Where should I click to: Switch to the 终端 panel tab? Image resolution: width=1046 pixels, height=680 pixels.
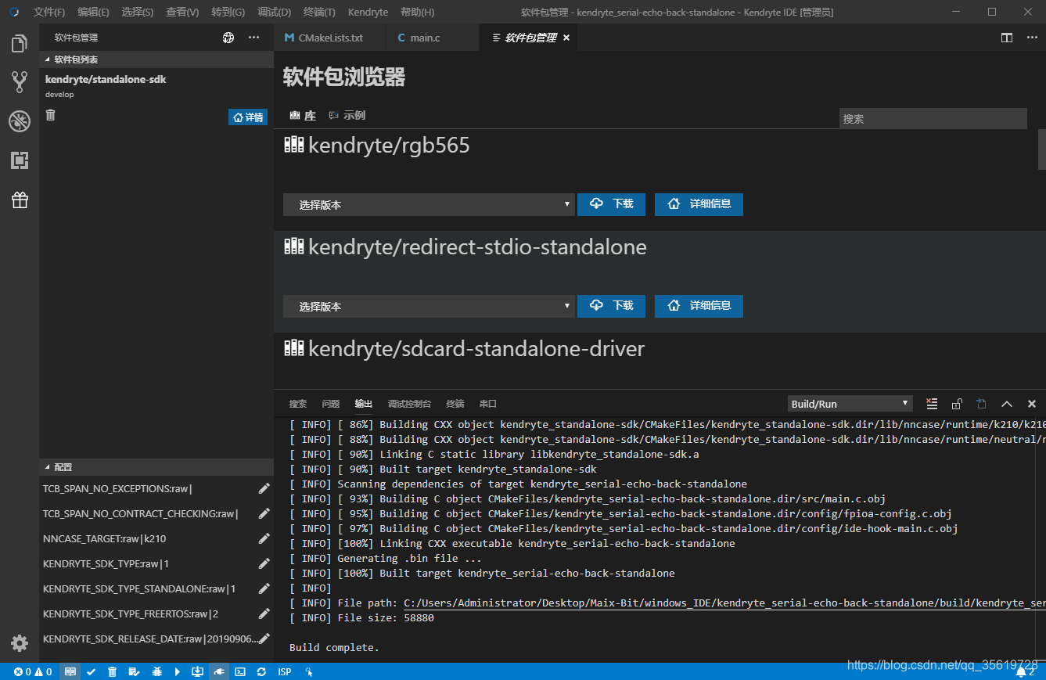coord(455,404)
